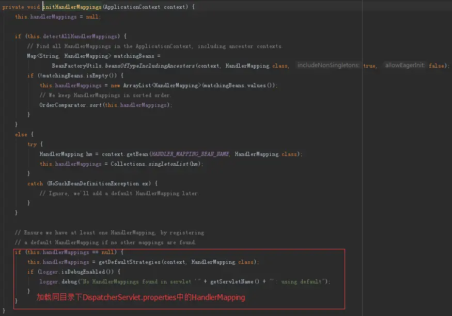
Task: Click detectAllHandlerMappings in the if condition
Action: tap(80, 36)
